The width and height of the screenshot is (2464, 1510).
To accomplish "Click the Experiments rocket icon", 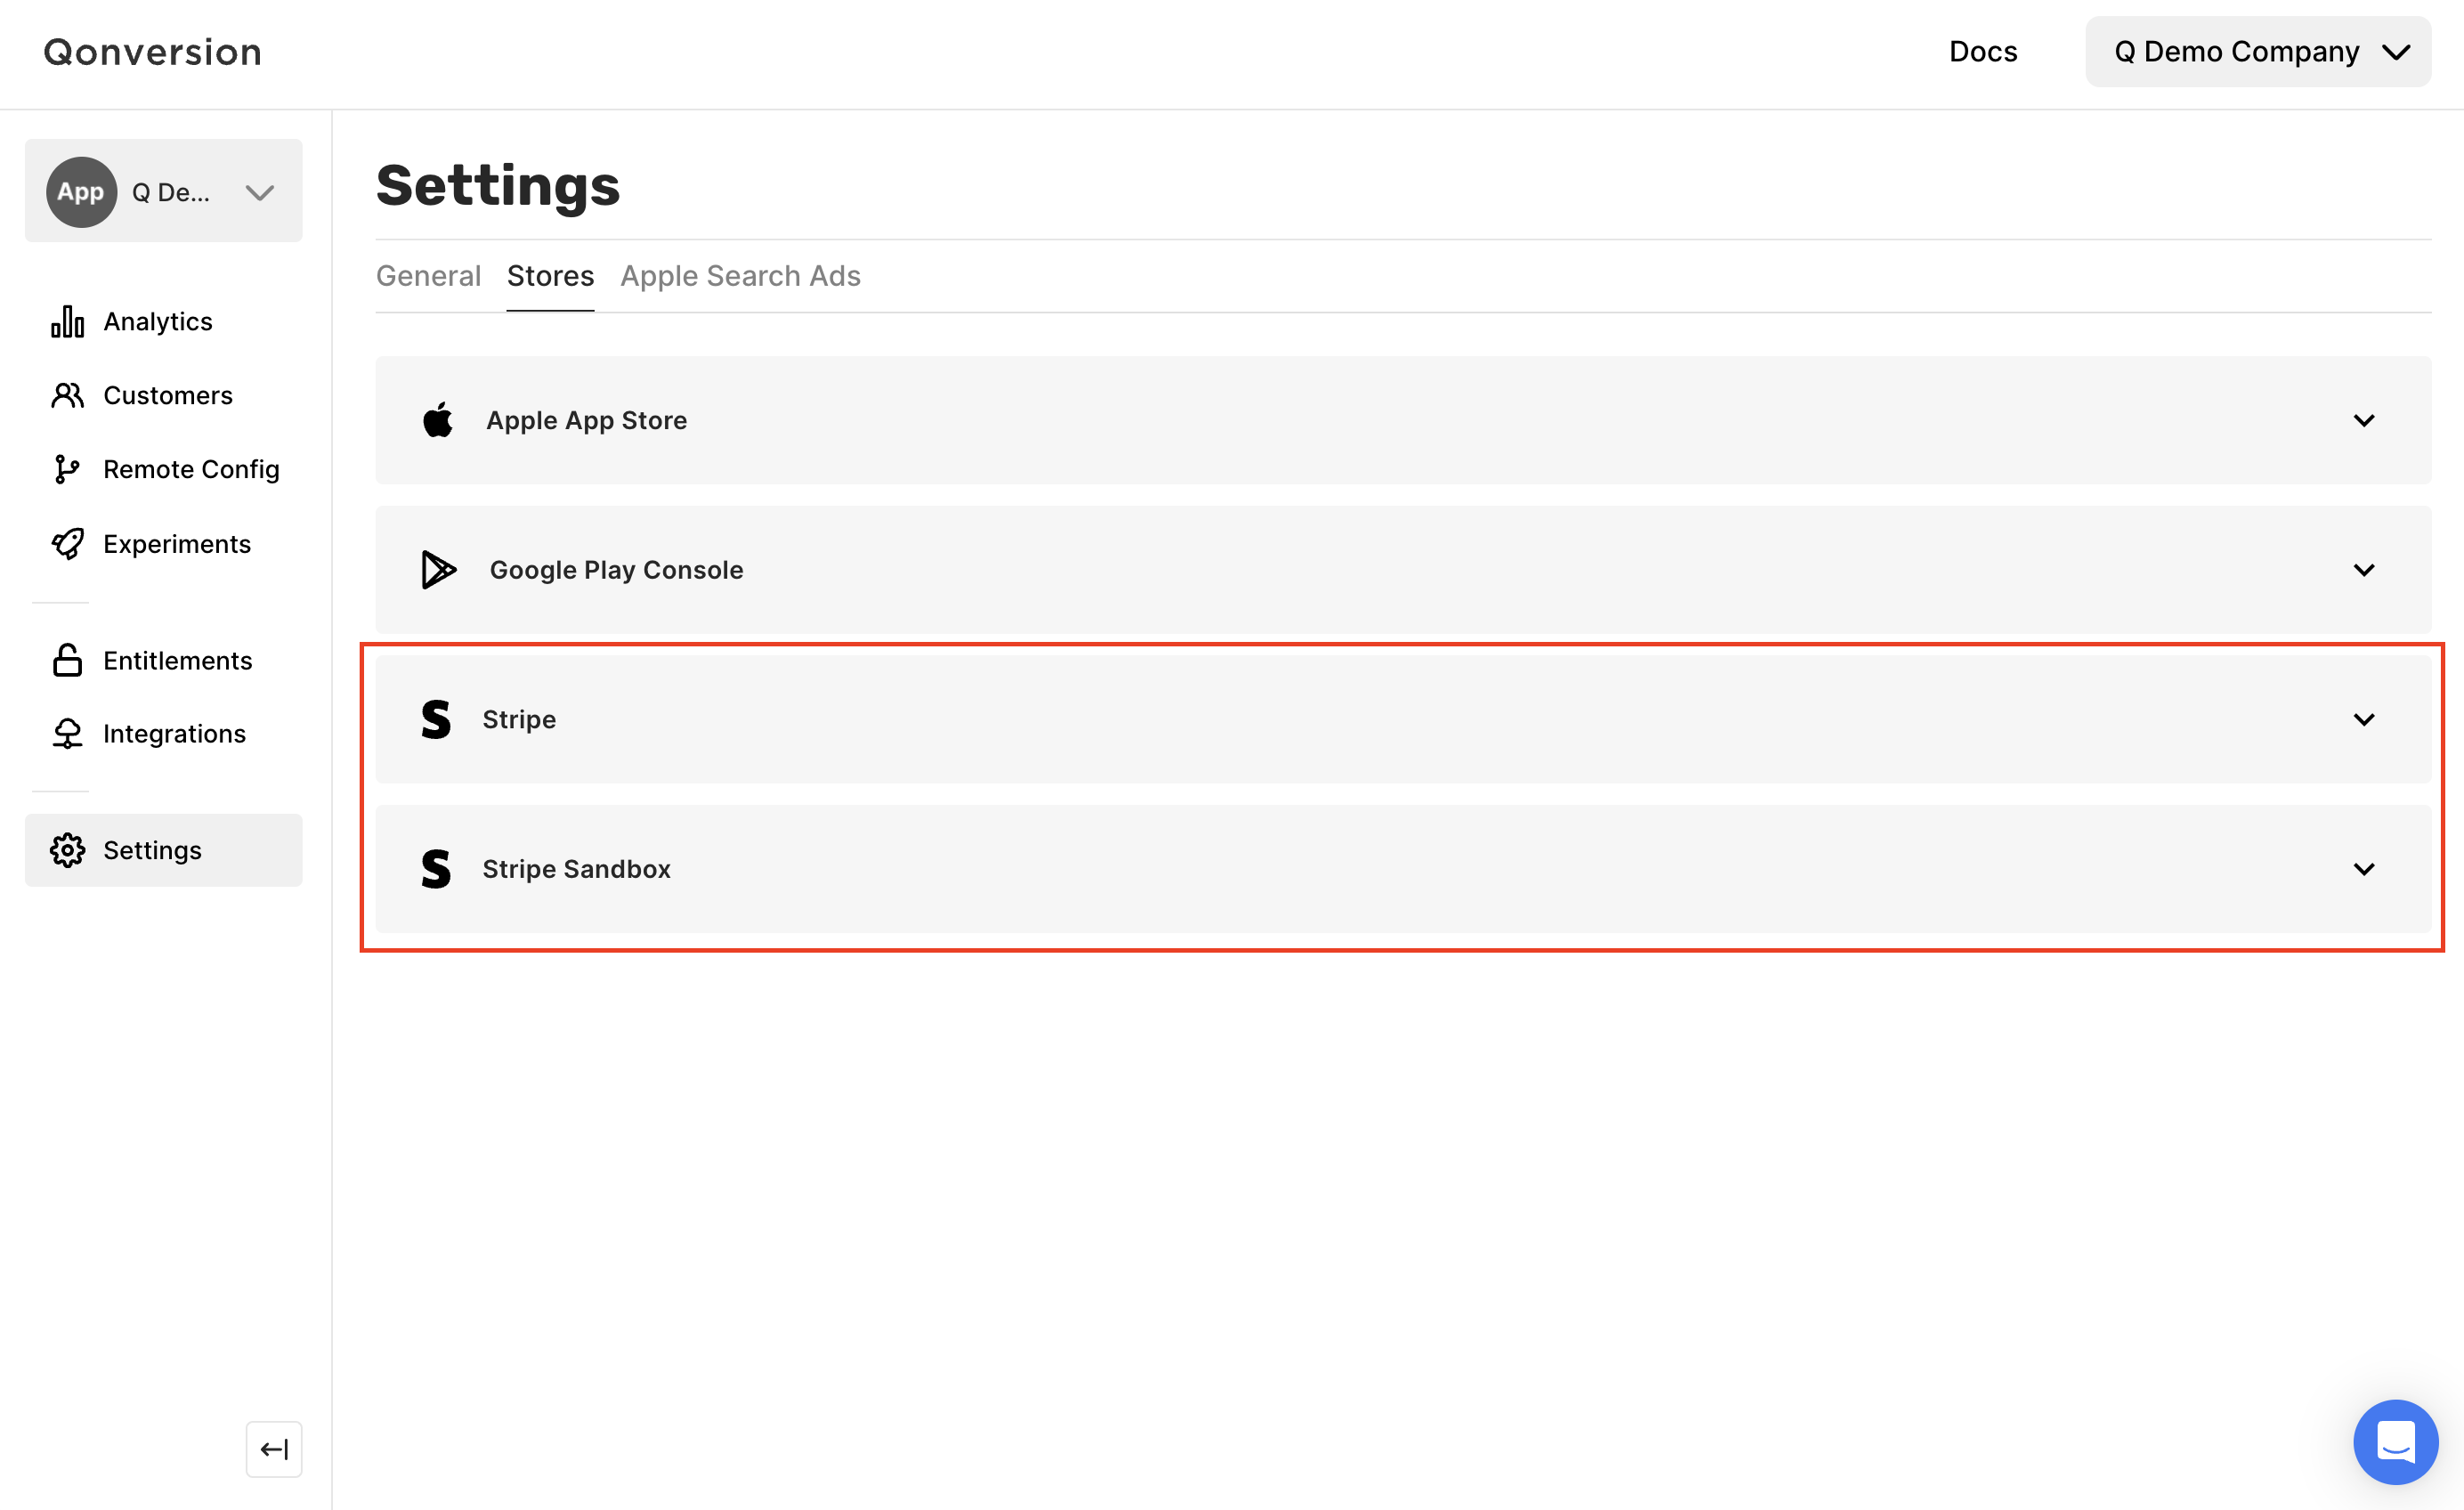I will click(x=67, y=544).
